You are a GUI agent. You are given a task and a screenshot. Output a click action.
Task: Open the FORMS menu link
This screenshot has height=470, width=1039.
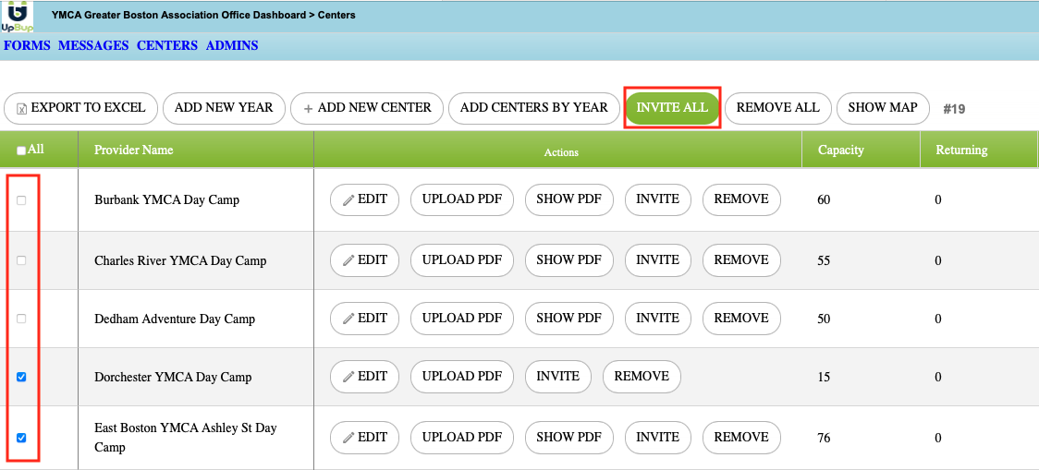(27, 45)
